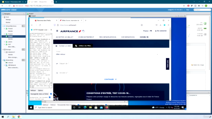Click Se connecter on Air France
Viewport: 212px width, 119px height.
[x=161, y=31]
